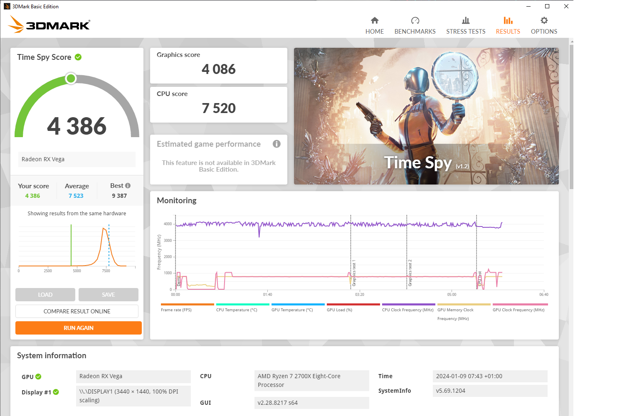Click the Time Spy artwork thumbnail
This screenshot has width=642, height=416.
click(x=426, y=116)
